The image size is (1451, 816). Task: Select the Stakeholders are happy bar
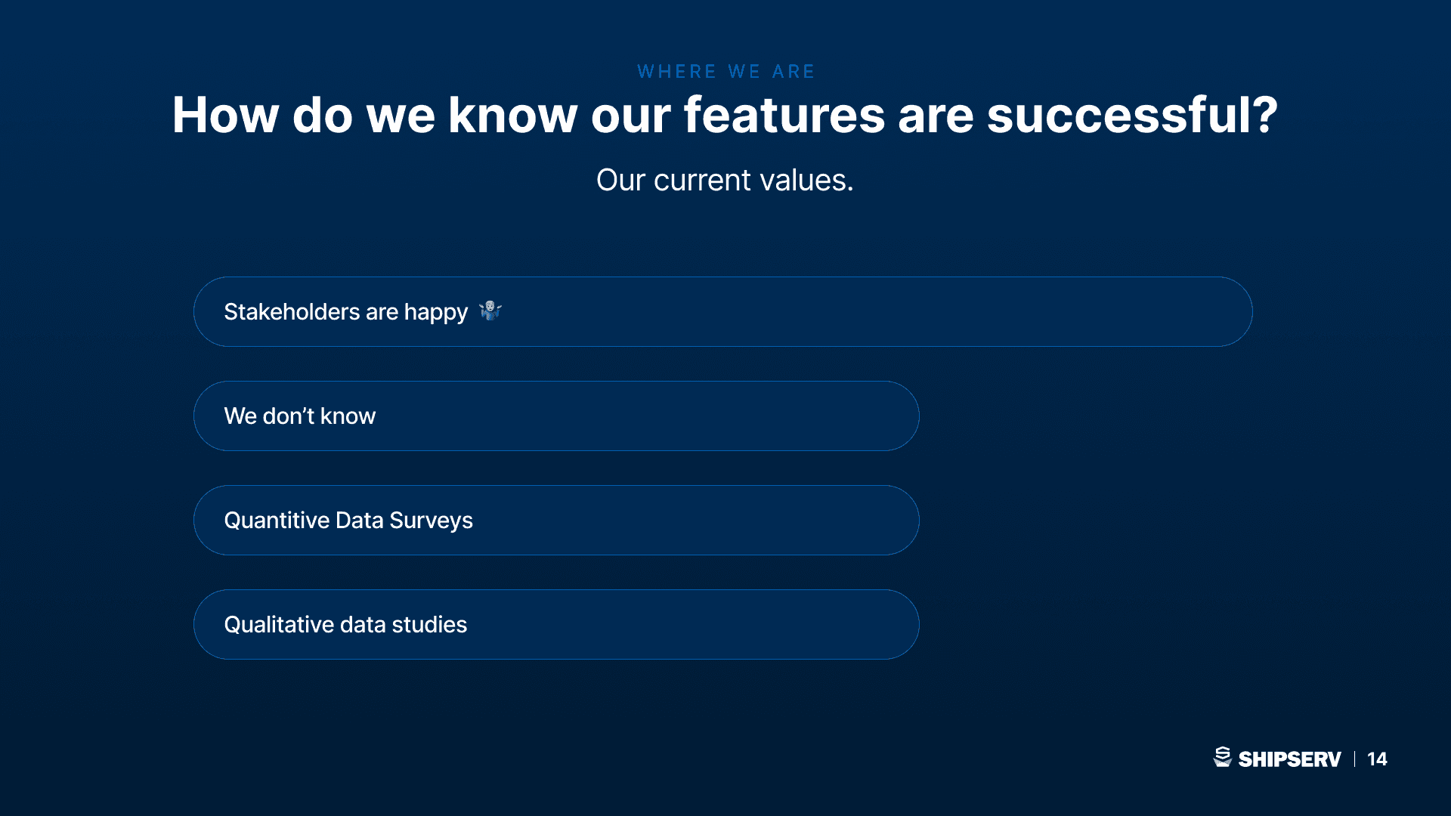723,312
